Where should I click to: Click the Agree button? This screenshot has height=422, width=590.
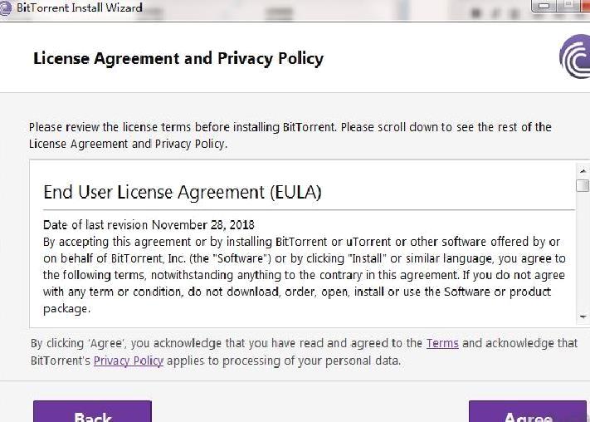pyautogui.click(x=528, y=412)
